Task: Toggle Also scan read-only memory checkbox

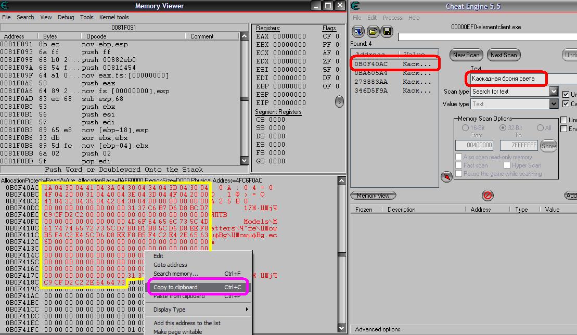Action: (459, 157)
